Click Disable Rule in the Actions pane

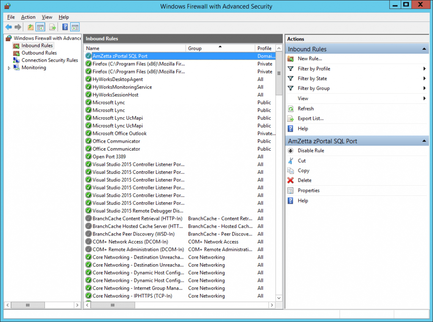click(311, 151)
